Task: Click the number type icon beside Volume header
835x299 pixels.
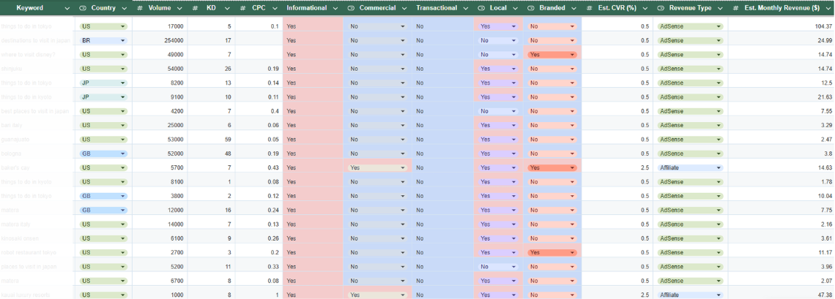Action: (x=140, y=8)
